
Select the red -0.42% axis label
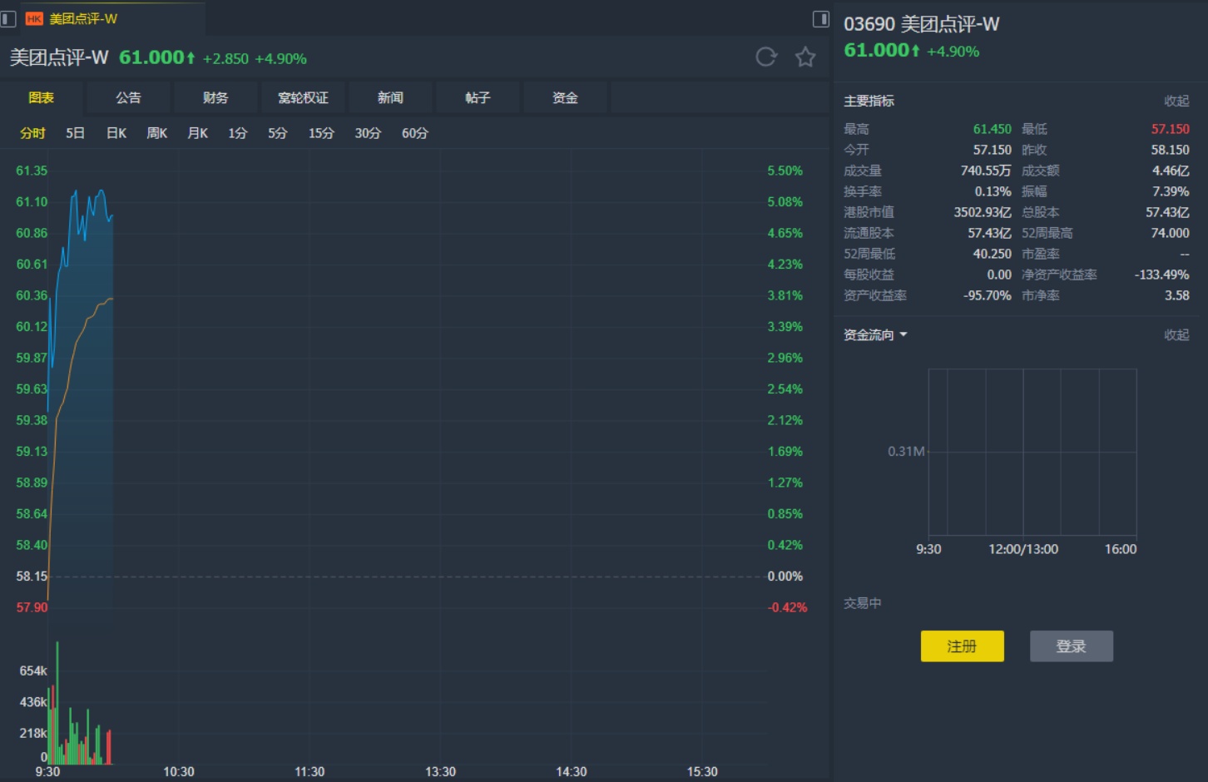(x=787, y=607)
